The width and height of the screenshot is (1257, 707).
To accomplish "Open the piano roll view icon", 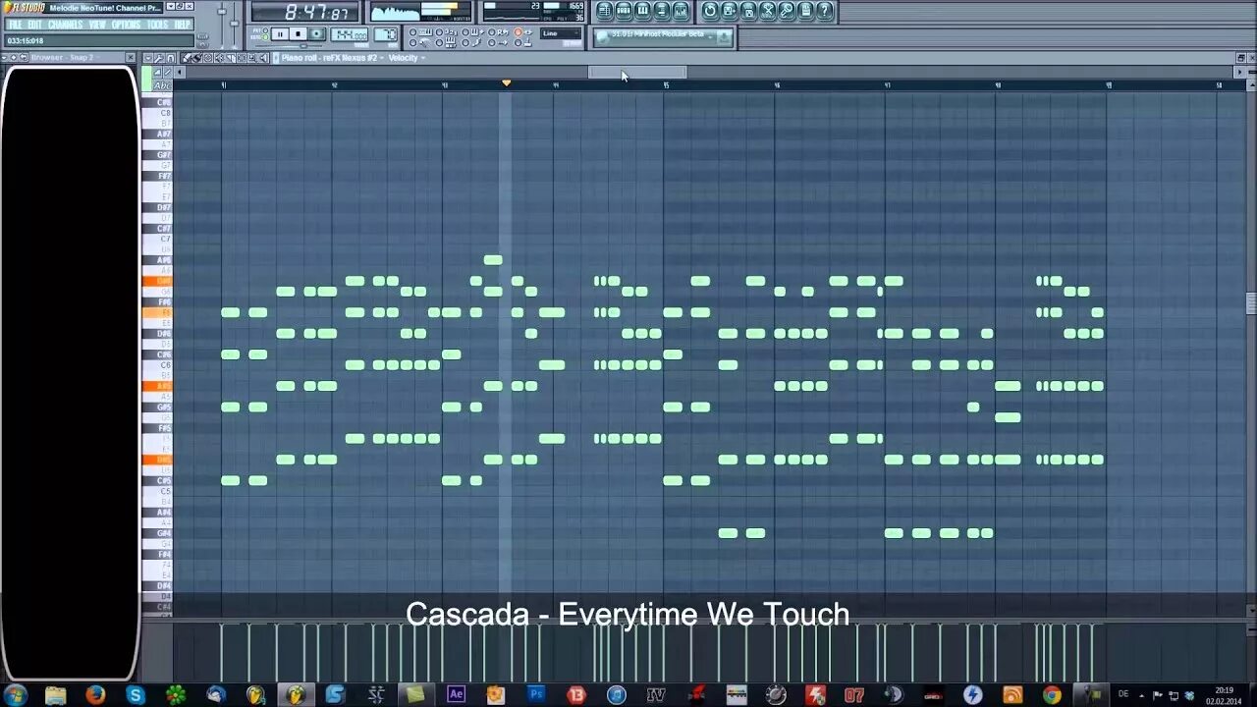I will (x=642, y=11).
